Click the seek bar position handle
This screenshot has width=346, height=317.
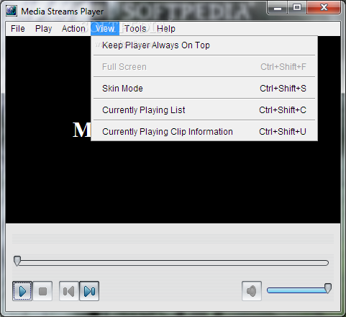point(17,261)
